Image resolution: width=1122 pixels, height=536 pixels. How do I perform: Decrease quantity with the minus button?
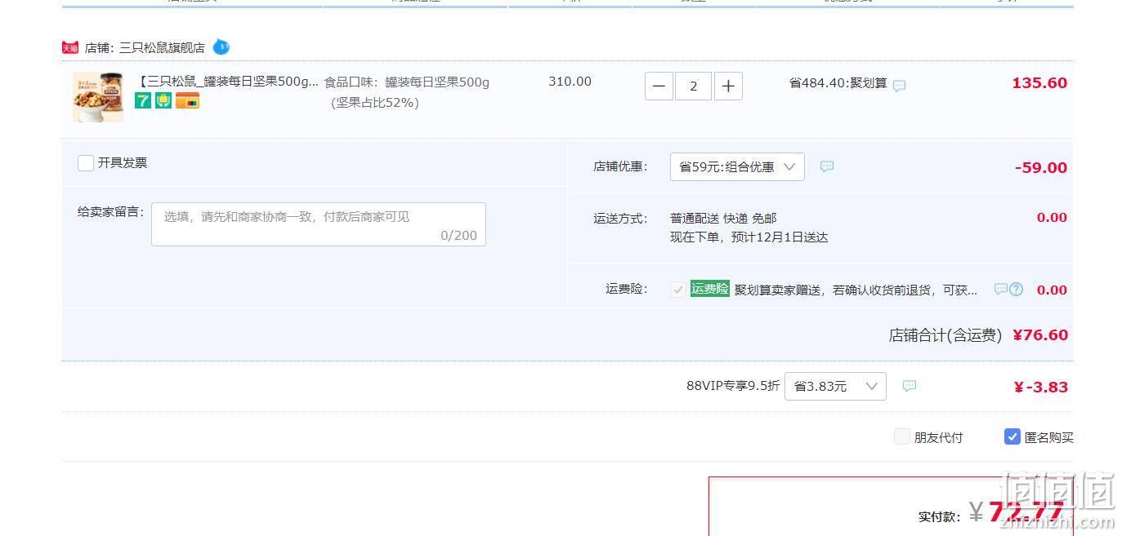[659, 86]
